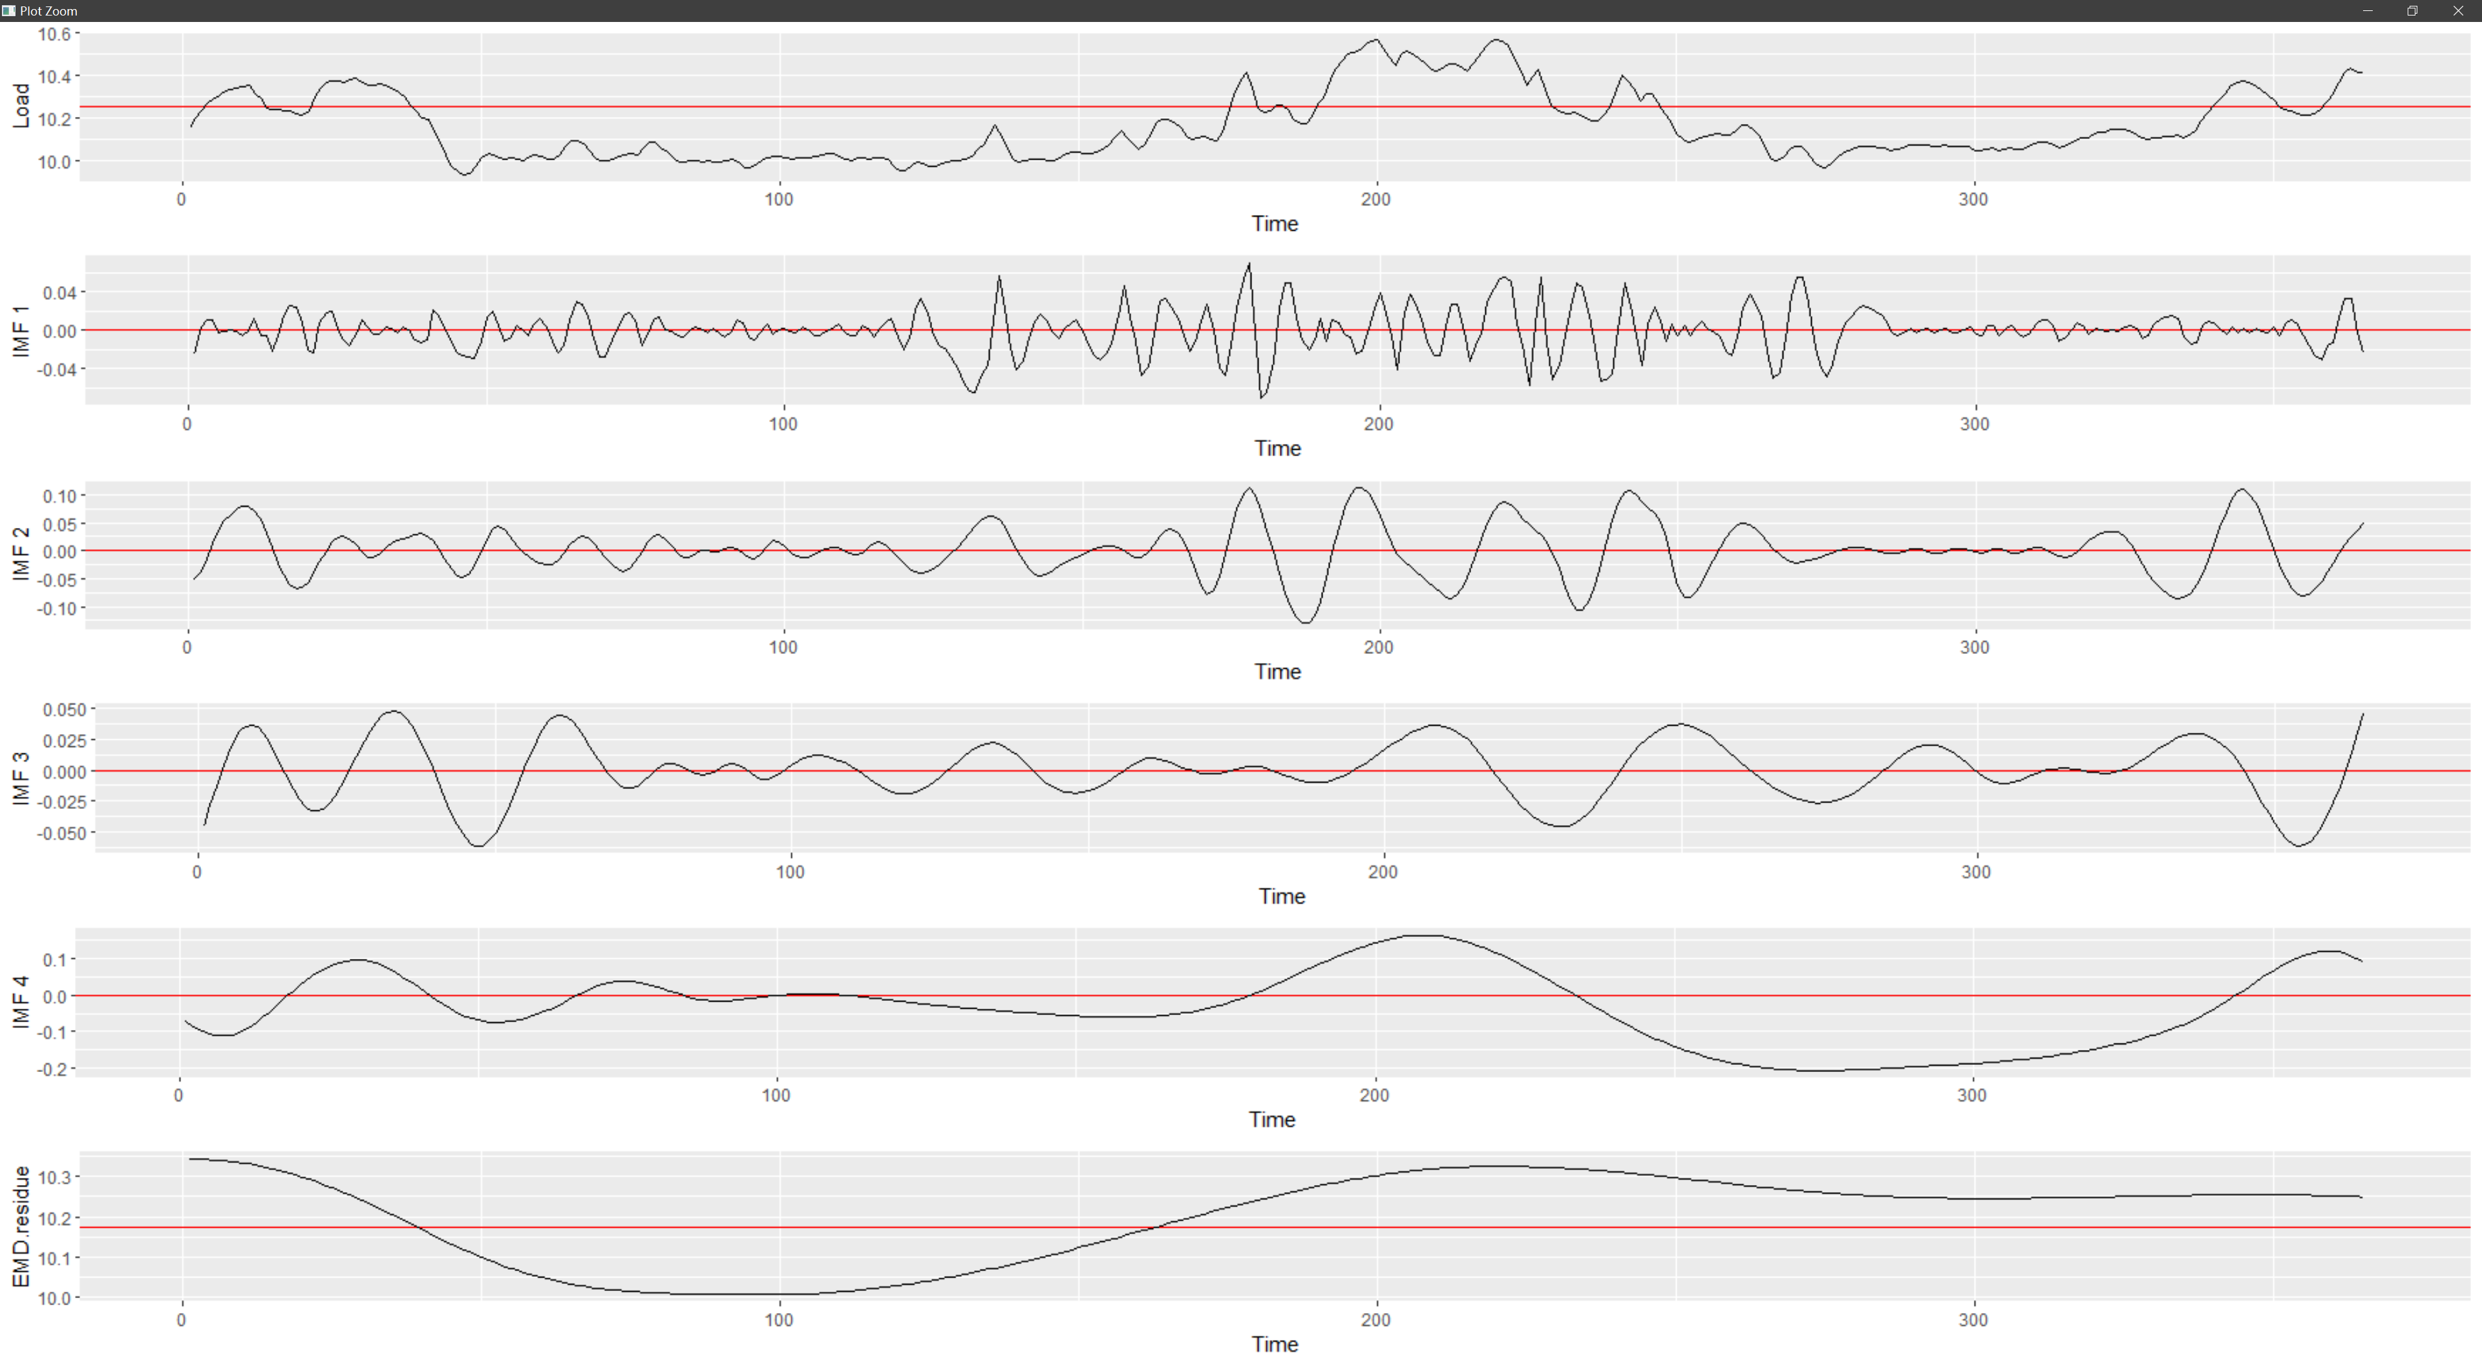2482x1366 pixels.
Task: Click the 'EMD.residue' y-axis label
Action: point(20,1225)
